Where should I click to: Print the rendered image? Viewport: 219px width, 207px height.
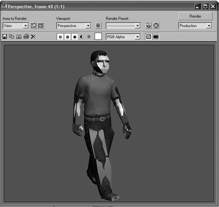coord(26,37)
